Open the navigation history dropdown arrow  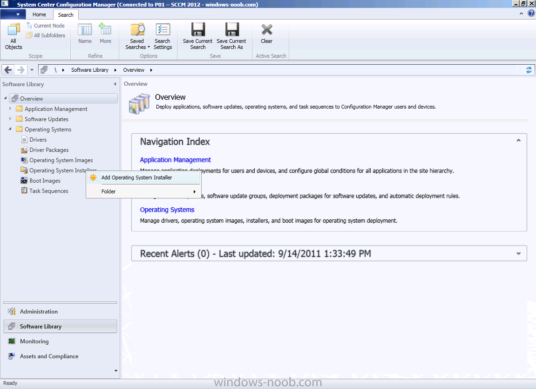(32, 70)
